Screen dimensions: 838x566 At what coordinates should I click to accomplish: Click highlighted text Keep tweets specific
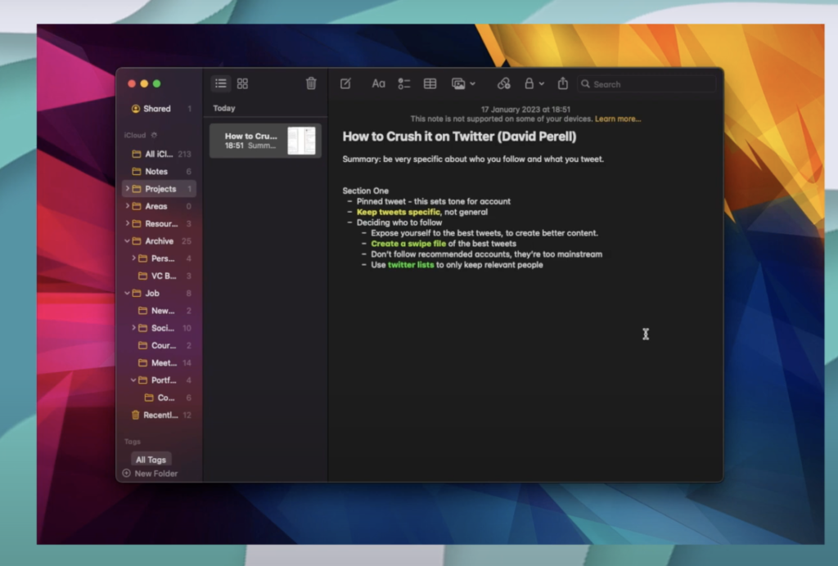pyautogui.click(x=399, y=212)
